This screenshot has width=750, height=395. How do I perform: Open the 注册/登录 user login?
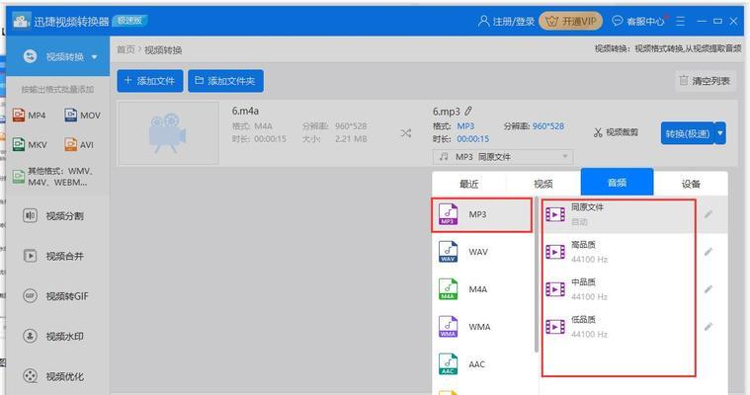(x=506, y=21)
